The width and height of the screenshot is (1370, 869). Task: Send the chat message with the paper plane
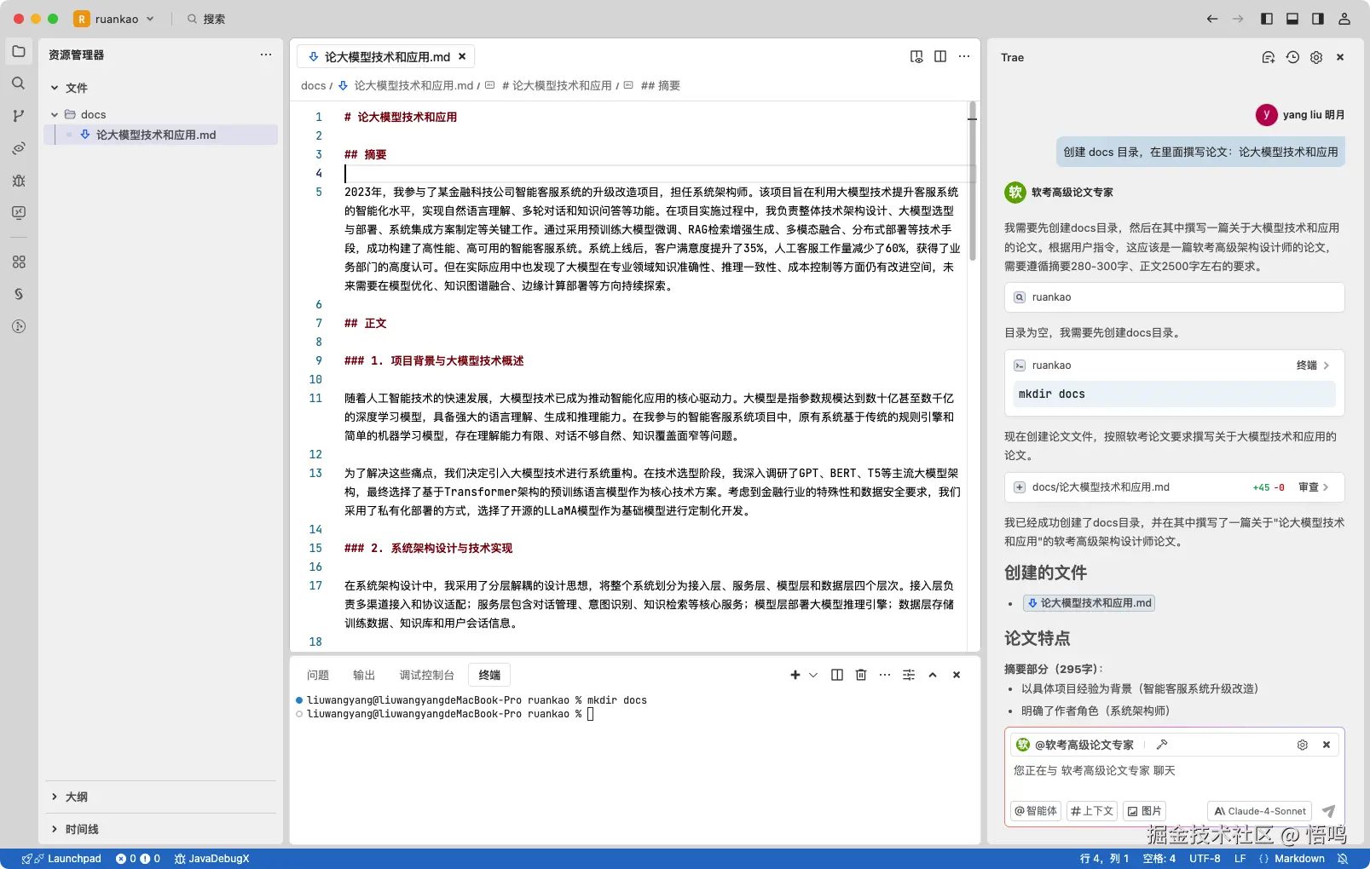1328,811
